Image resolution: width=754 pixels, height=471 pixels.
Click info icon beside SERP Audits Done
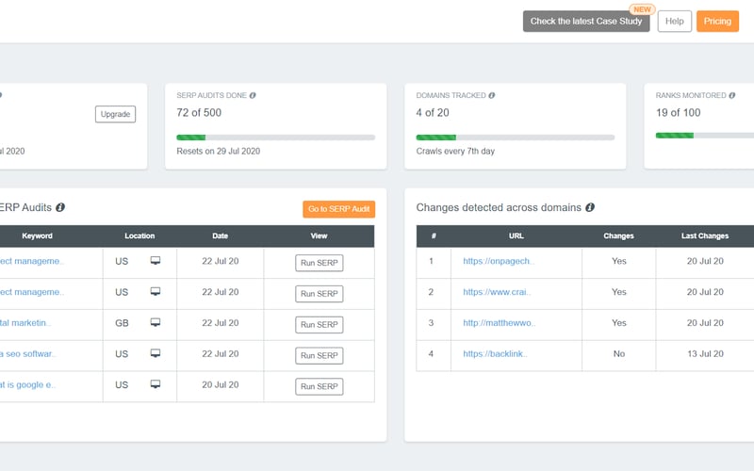point(253,96)
